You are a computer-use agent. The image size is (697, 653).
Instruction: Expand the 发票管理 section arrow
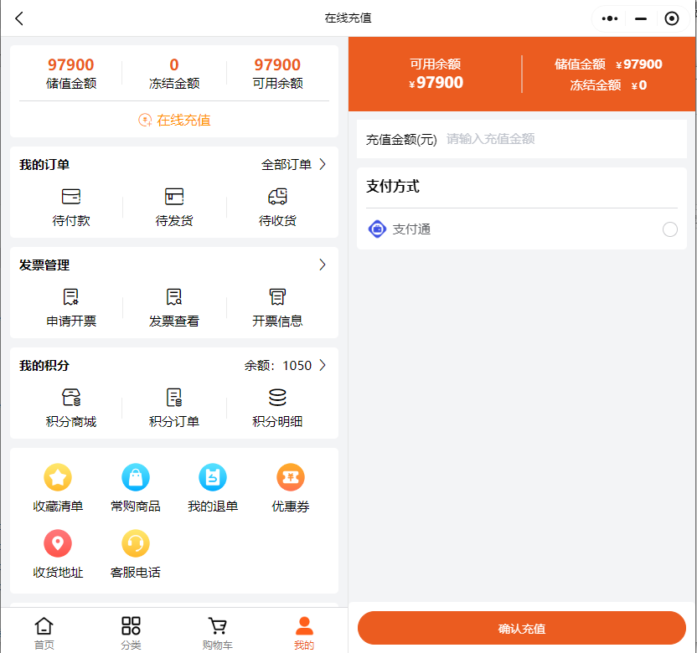[323, 265]
